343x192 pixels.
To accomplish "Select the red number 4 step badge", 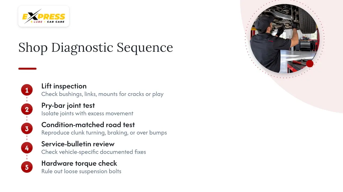I will tap(27, 148).
